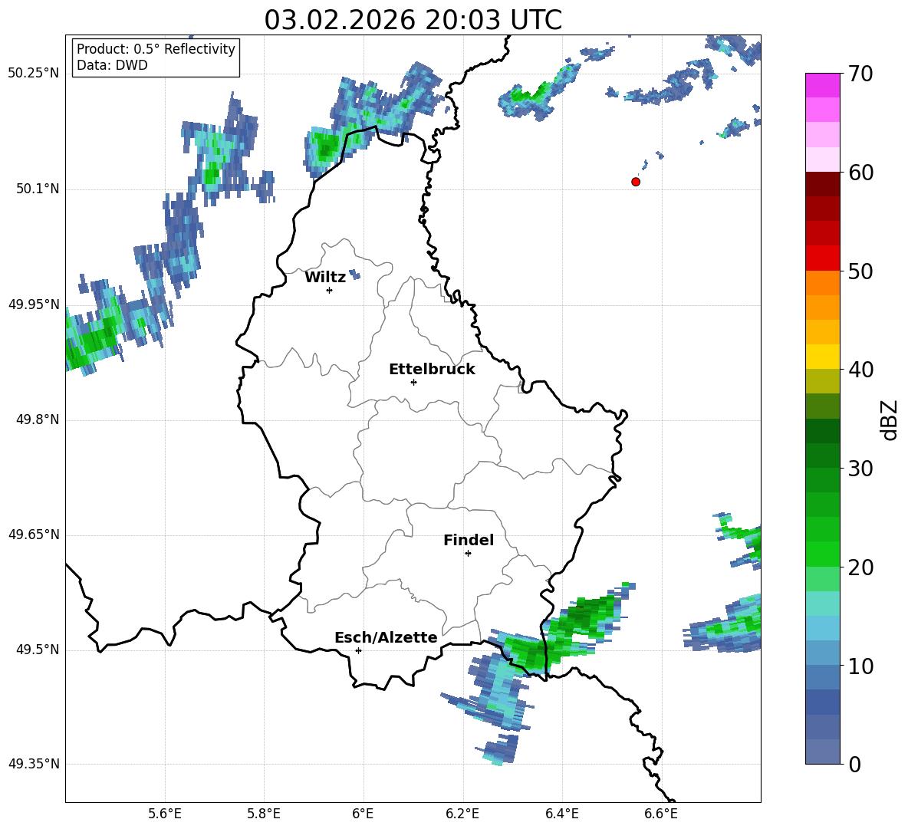Click the Data: DWD text

click(112, 65)
